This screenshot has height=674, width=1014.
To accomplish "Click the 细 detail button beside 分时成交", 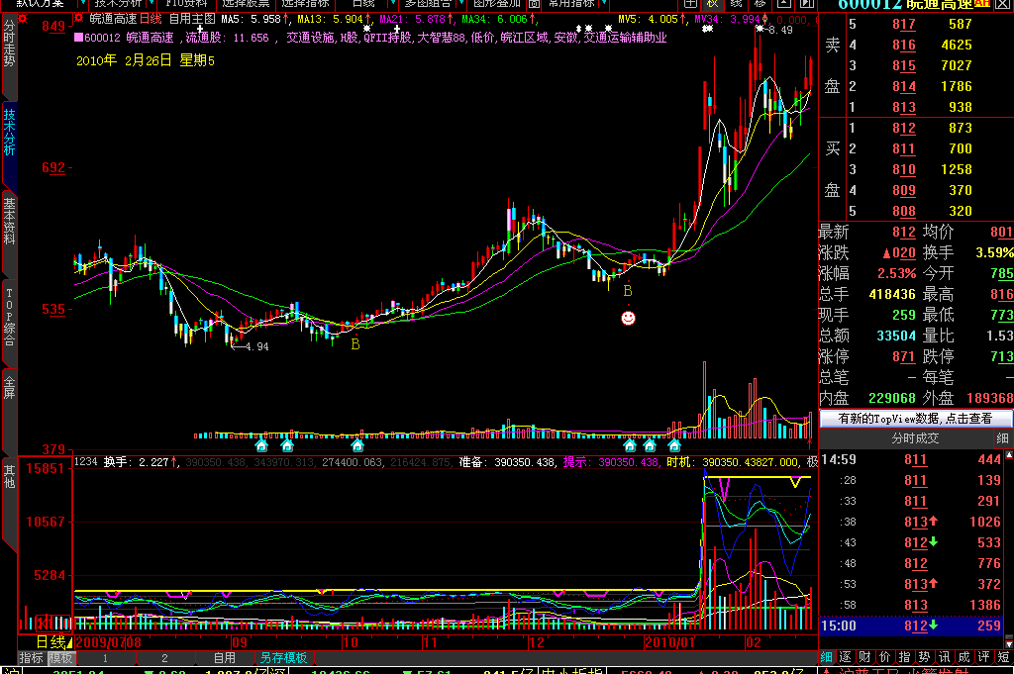I will (x=1002, y=438).
